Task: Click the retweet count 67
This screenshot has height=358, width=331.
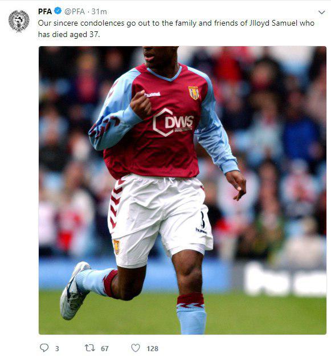Action: click(x=104, y=349)
